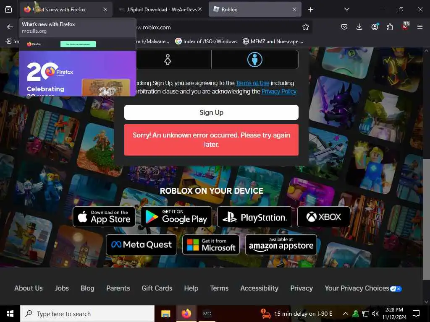Open MEMZ and Noescape bookmark
Image resolution: width=430 pixels, height=322 pixels.
273,42
